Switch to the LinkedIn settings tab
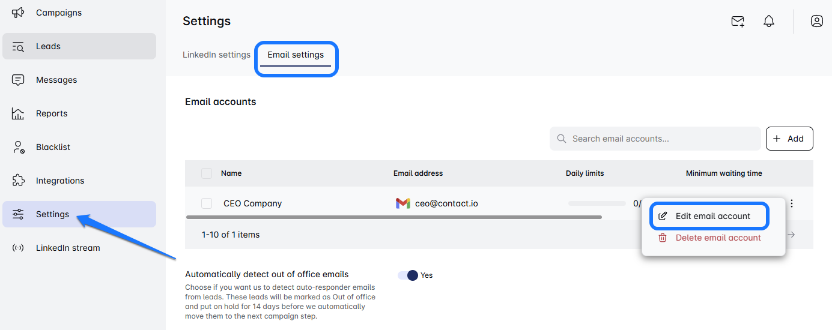 point(216,55)
